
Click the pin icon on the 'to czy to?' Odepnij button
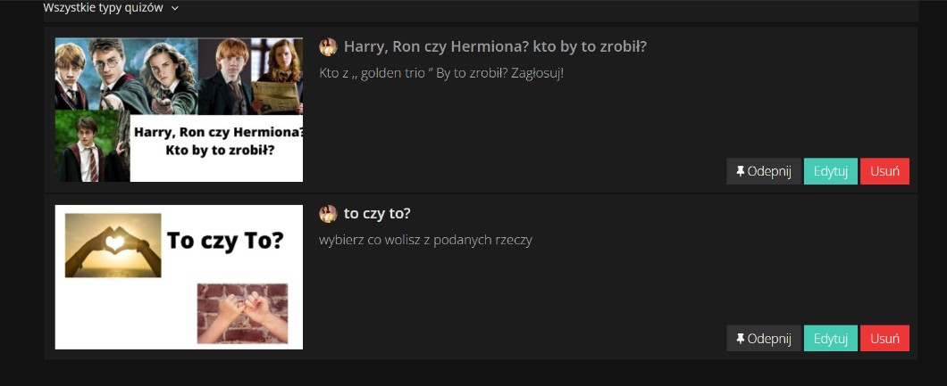741,339
